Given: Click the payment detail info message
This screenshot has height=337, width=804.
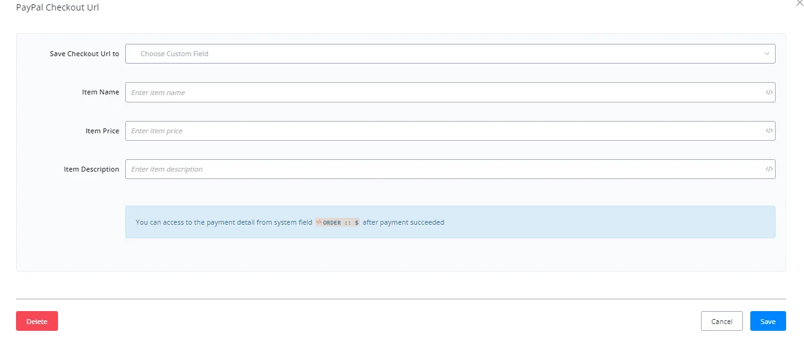Looking at the screenshot, I should click(x=450, y=222).
